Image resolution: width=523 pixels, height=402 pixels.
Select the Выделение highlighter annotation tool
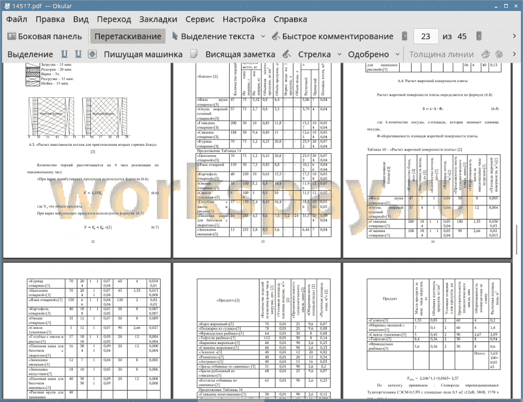pyautogui.click(x=30, y=54)
